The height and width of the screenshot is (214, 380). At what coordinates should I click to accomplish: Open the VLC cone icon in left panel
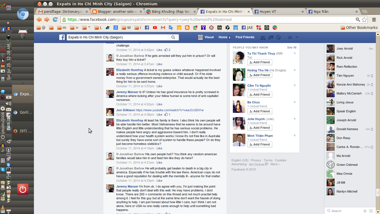[x=3, y=208]
